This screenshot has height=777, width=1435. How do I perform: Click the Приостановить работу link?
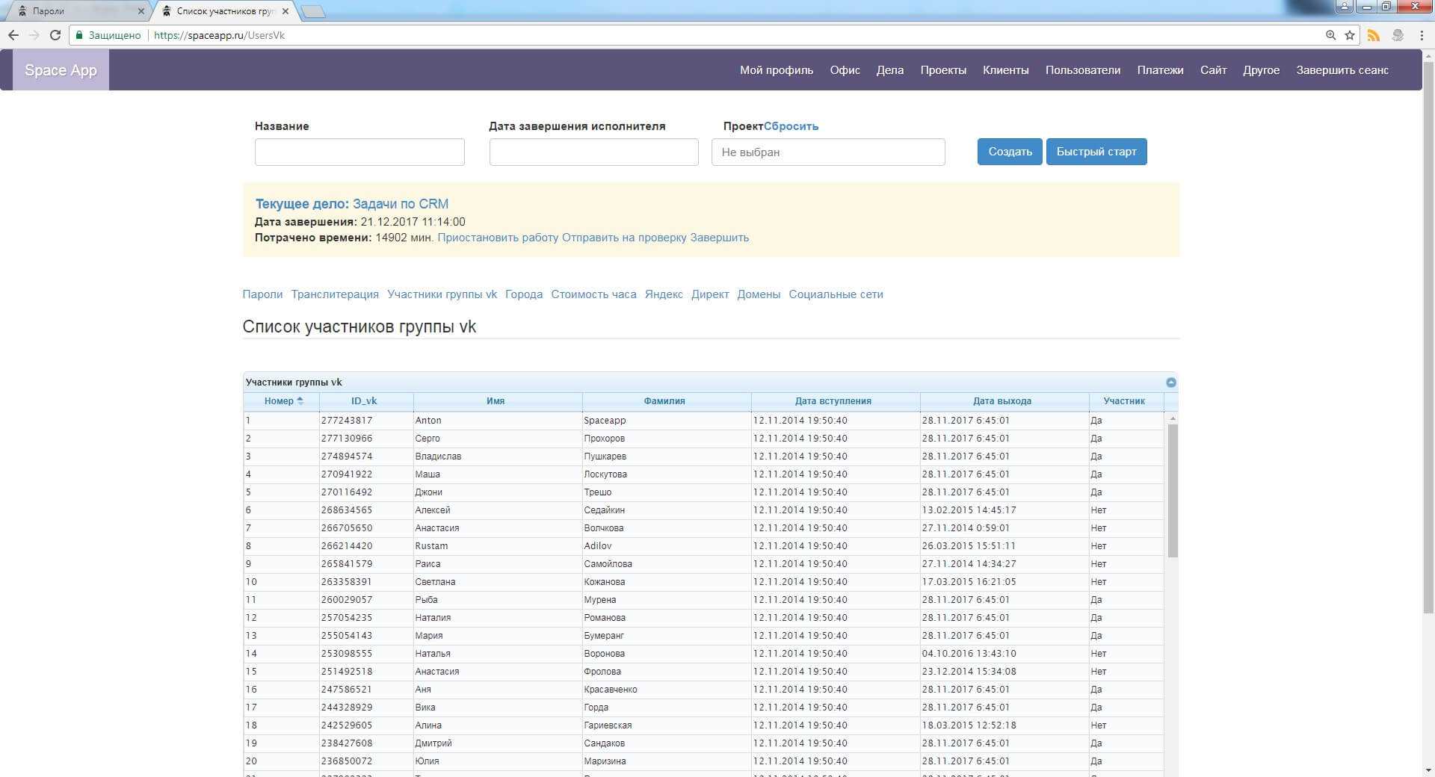point(498,238)
